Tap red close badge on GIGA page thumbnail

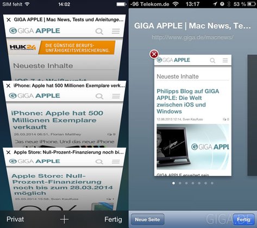154,54
